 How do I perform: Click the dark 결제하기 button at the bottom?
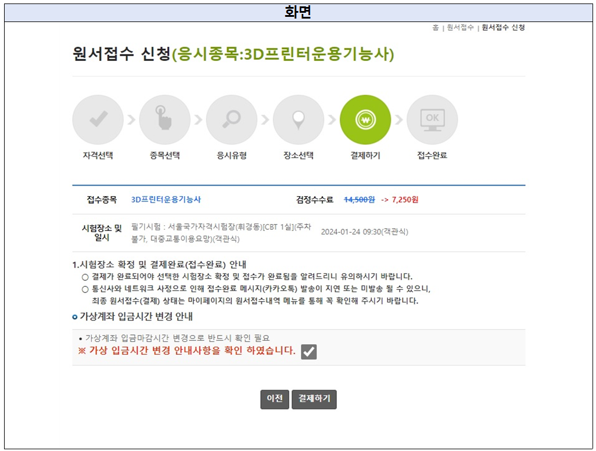click(314, 399)
